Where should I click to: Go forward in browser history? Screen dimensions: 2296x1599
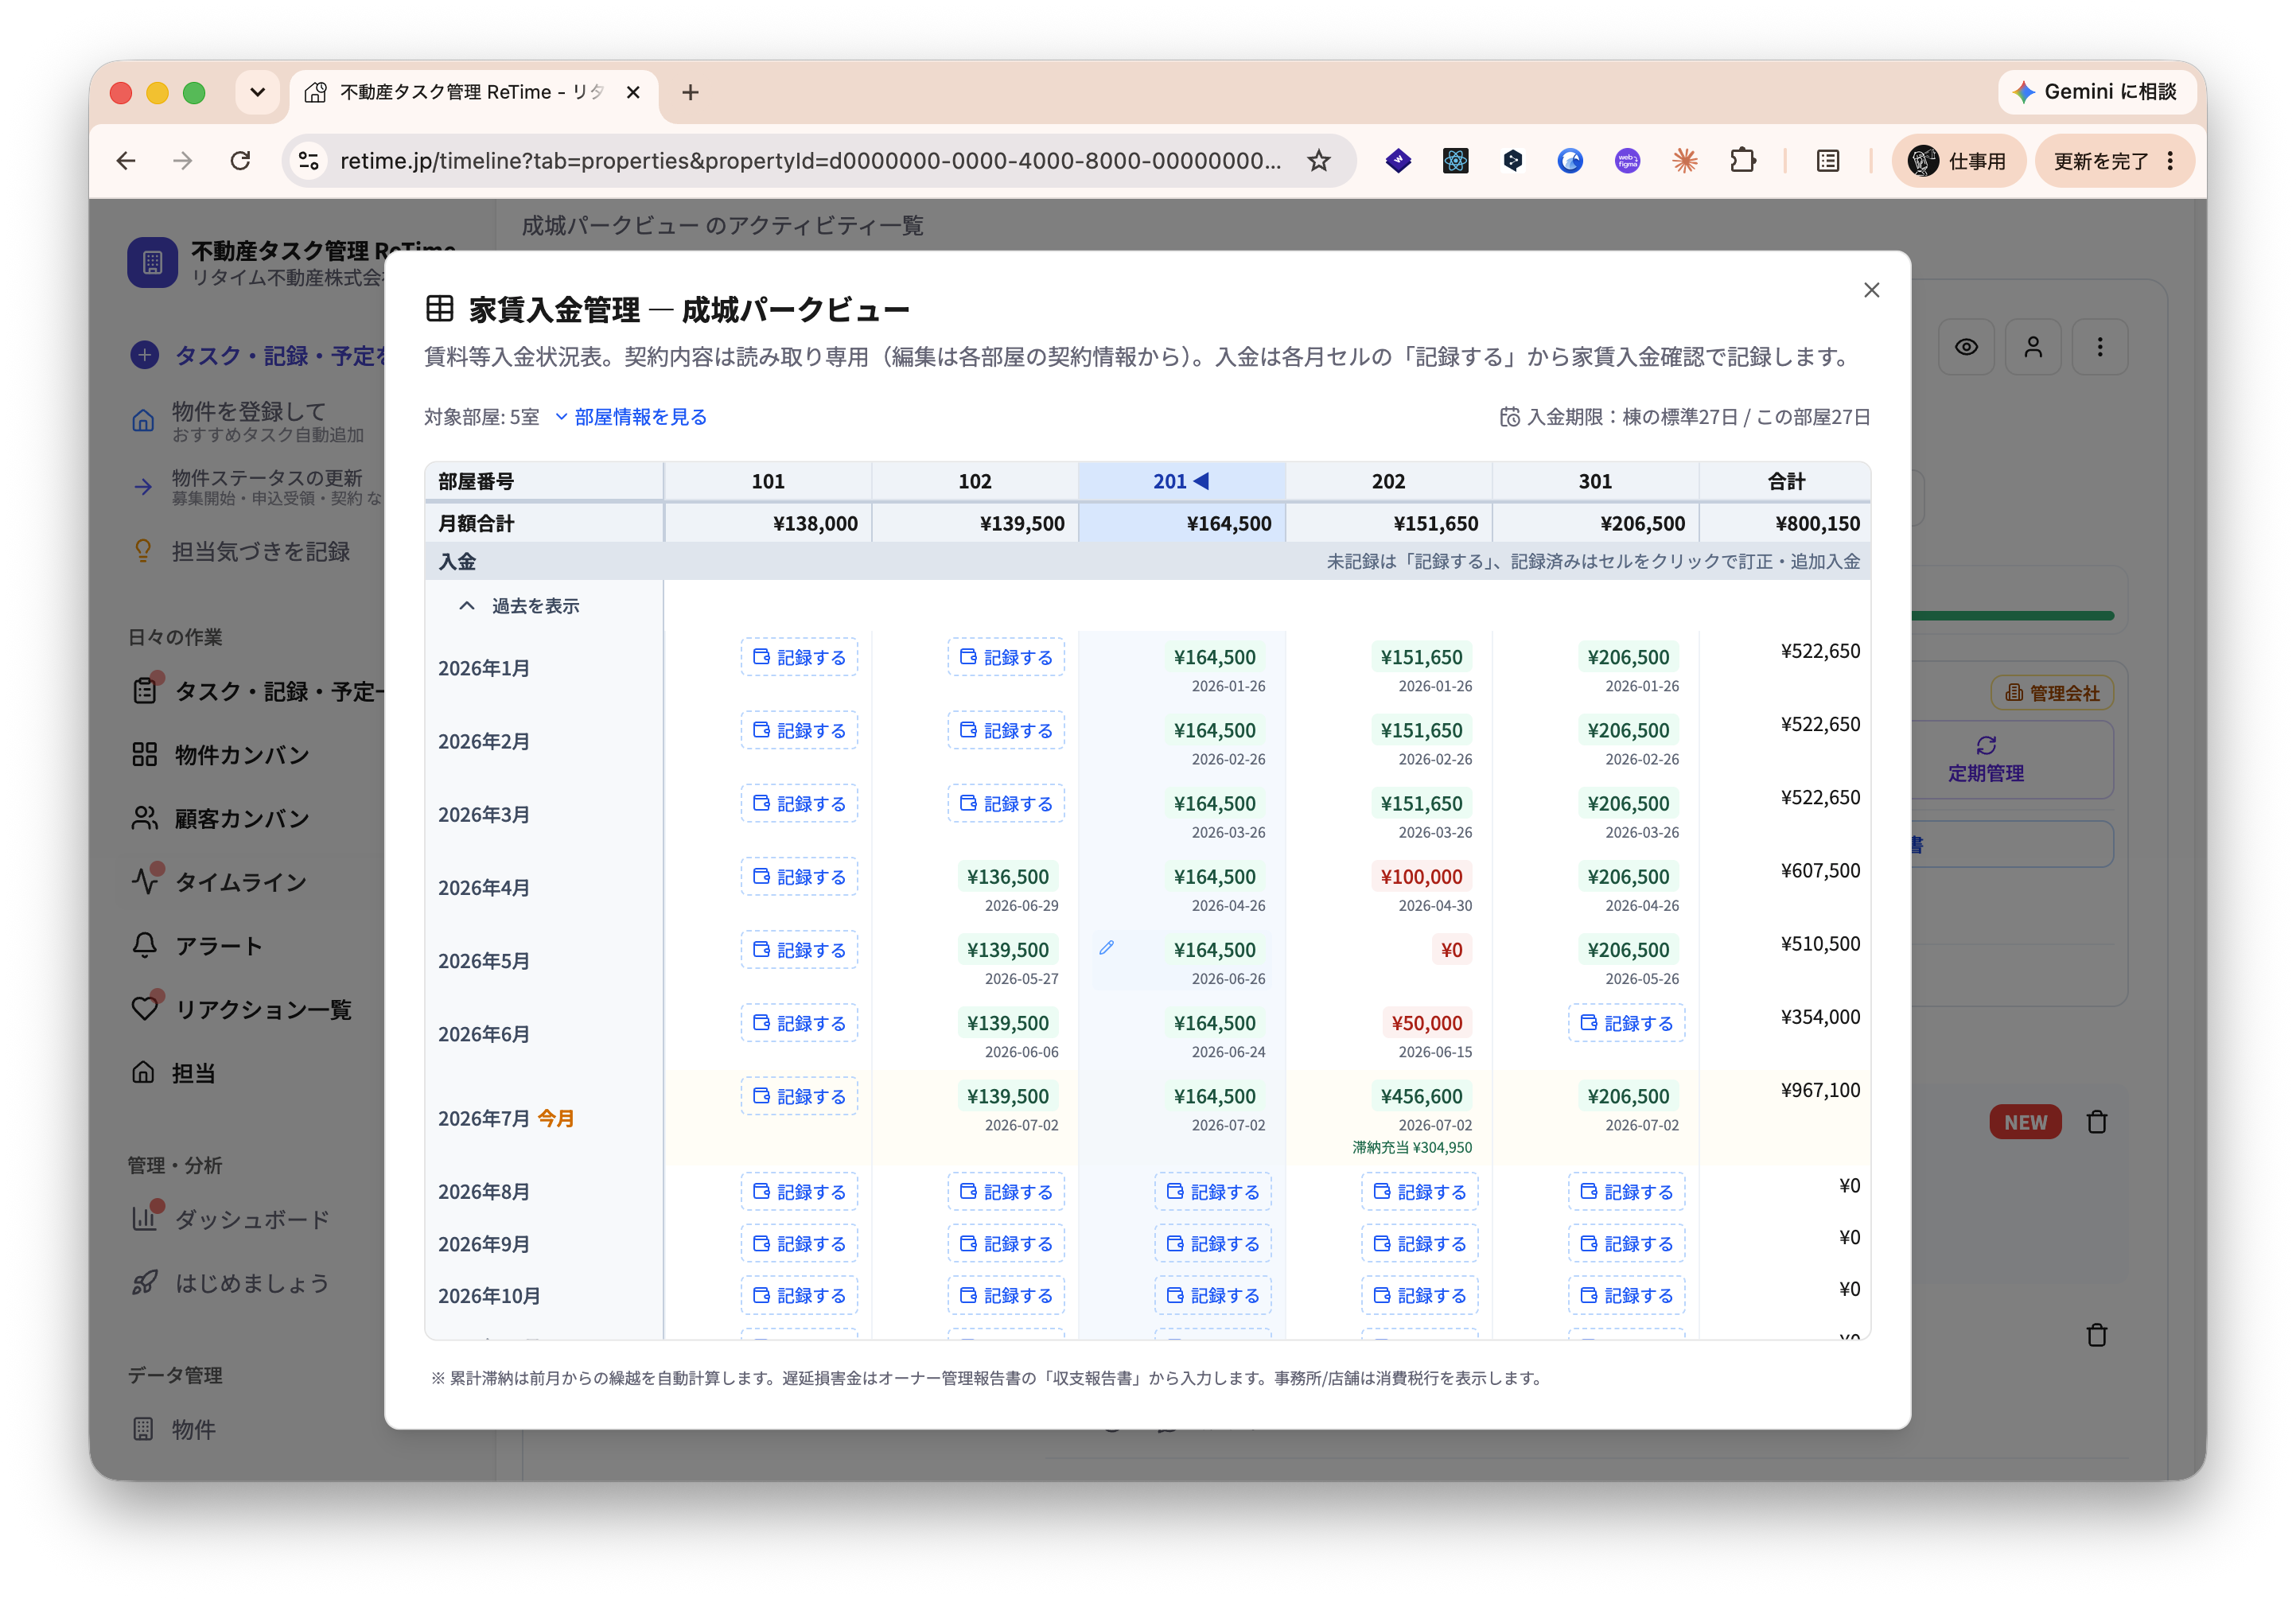[182, 161]
